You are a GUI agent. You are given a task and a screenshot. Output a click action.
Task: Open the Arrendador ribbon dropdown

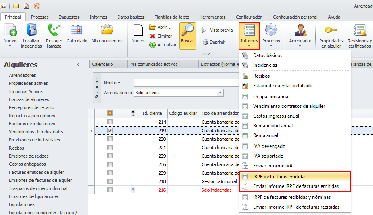300,46
